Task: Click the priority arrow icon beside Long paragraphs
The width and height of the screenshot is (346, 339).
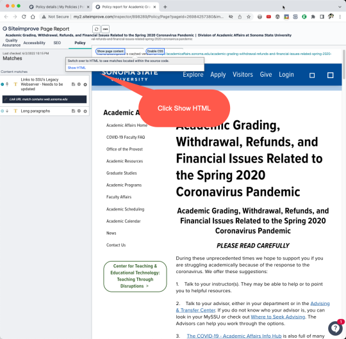Action: (x=7, y=111)
